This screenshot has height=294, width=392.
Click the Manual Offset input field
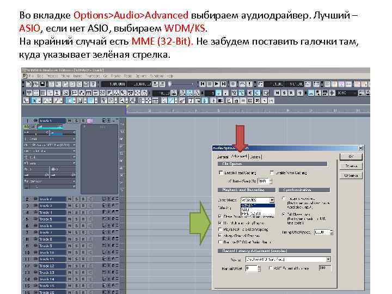click(x=252, y=268)
